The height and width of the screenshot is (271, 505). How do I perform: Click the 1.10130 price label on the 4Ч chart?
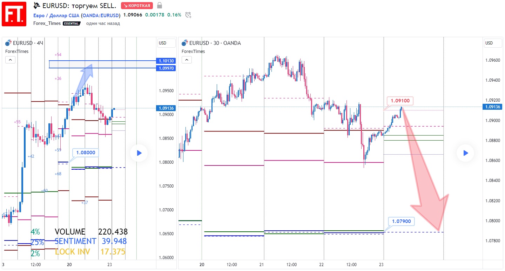[x=166, y=61]
